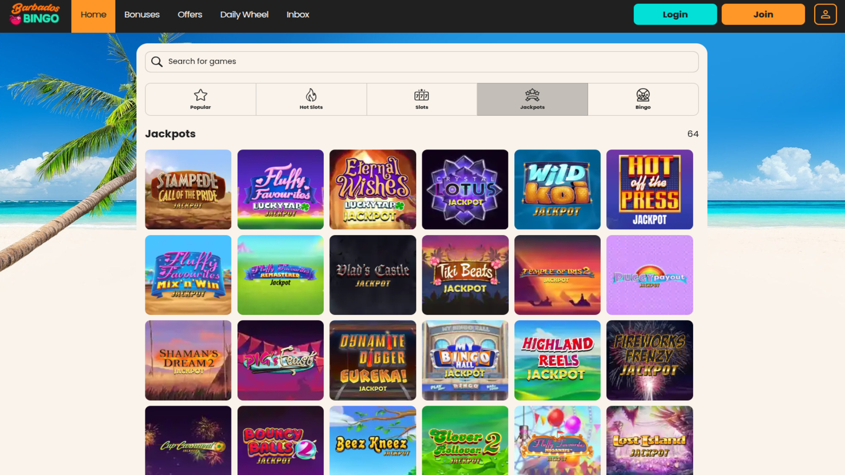845x475 pixels.
Task: Select the Popular star filter icon
Action: (x=200, y=94)
